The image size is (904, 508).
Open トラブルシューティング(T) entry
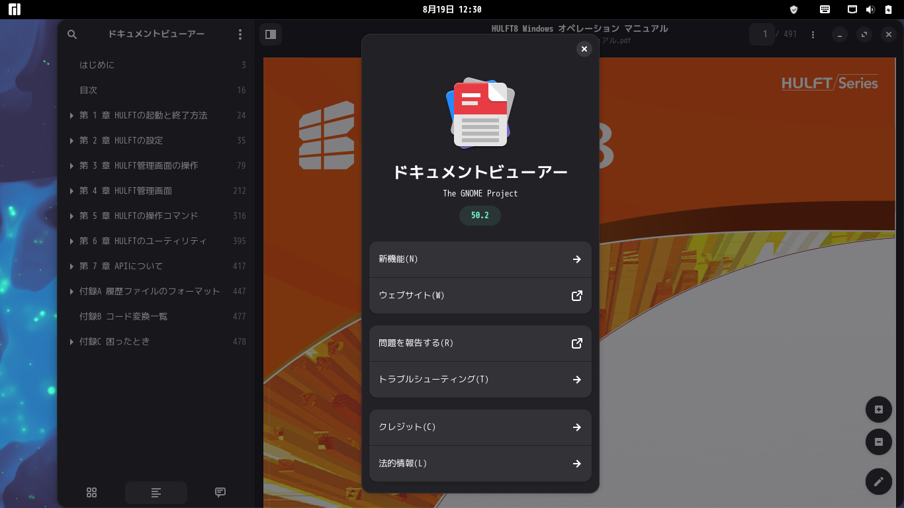(480, 380)
